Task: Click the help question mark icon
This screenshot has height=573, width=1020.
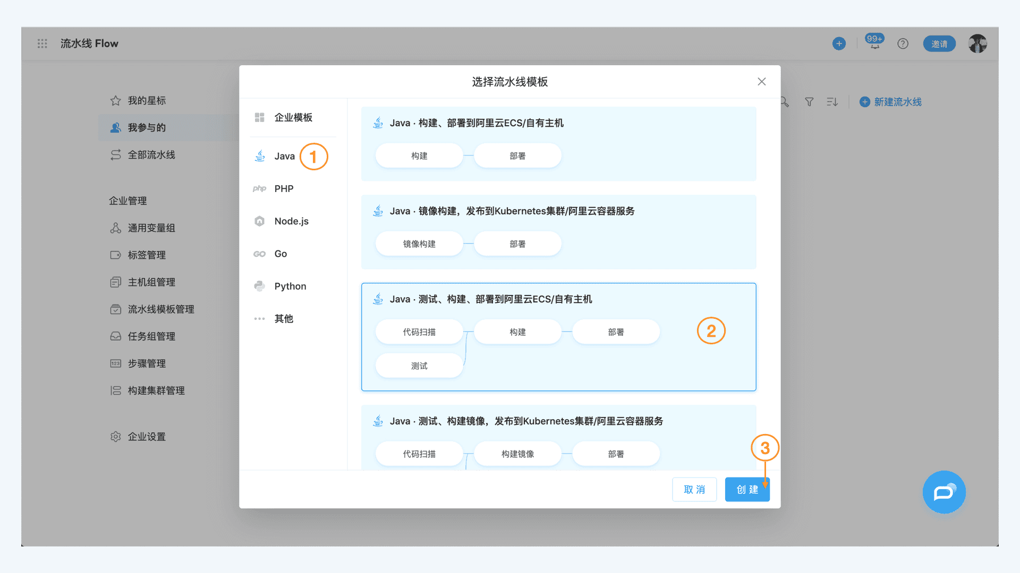Action: point(903,44)
